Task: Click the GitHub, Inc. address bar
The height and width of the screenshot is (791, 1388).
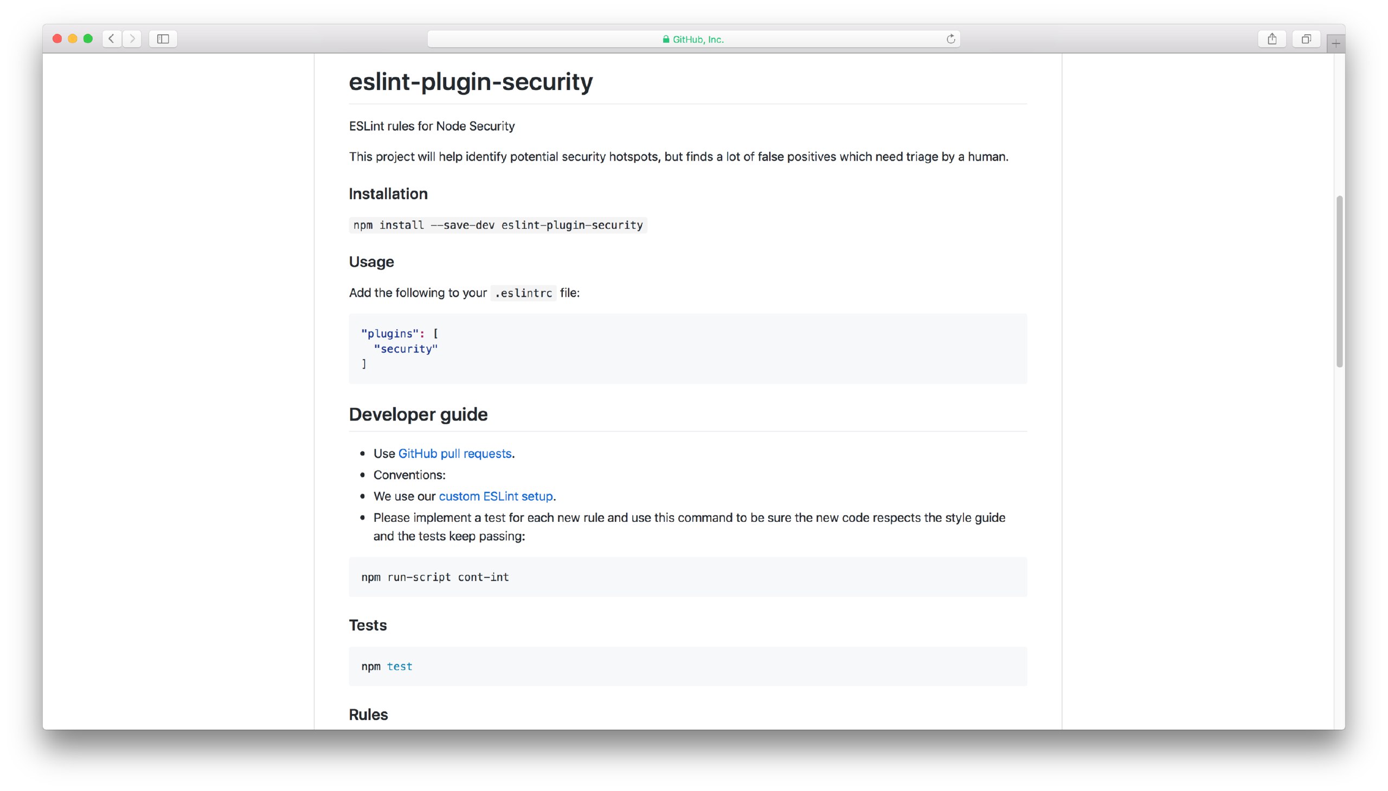Action: [693, 39]
